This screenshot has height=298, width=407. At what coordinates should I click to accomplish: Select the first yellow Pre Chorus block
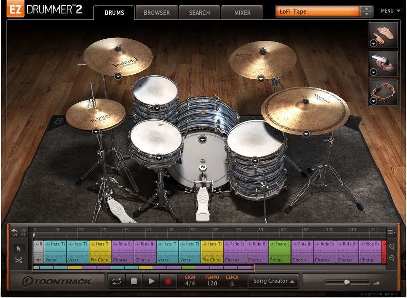(x=100, y=252)
